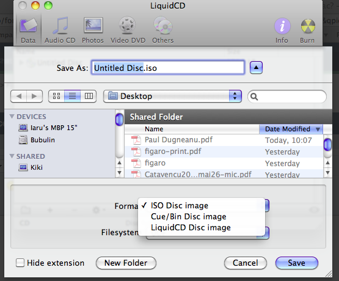Image resolution: width=339 pixels, height=281 pixels.
Task: Open the Others disc options
Action: (163, 31)
